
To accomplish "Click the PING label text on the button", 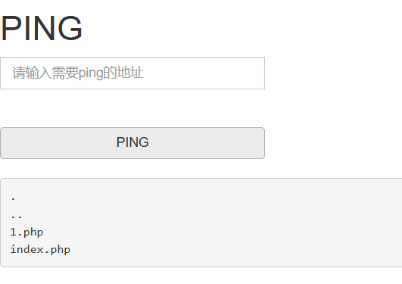I will pos(132,142).
